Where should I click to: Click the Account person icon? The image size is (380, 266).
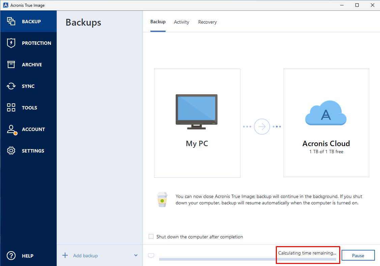tap(11, 130)
